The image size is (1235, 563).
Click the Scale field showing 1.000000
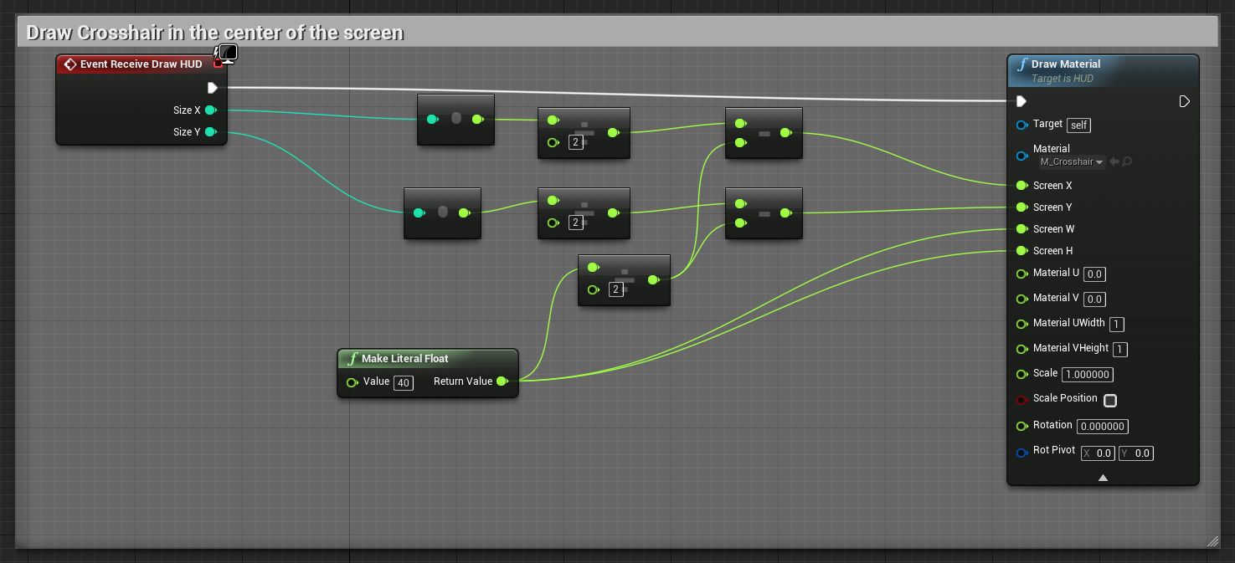[1088, 375]
